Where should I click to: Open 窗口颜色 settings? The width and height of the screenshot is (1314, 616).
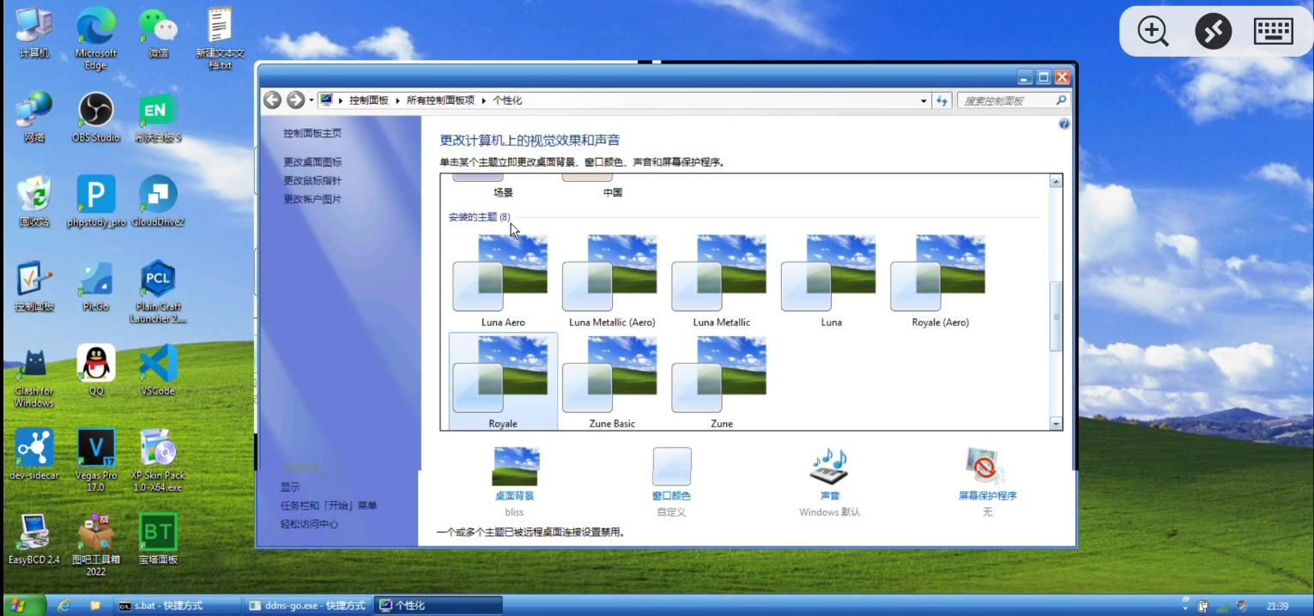pyautogui.click(x=671, y=481)
